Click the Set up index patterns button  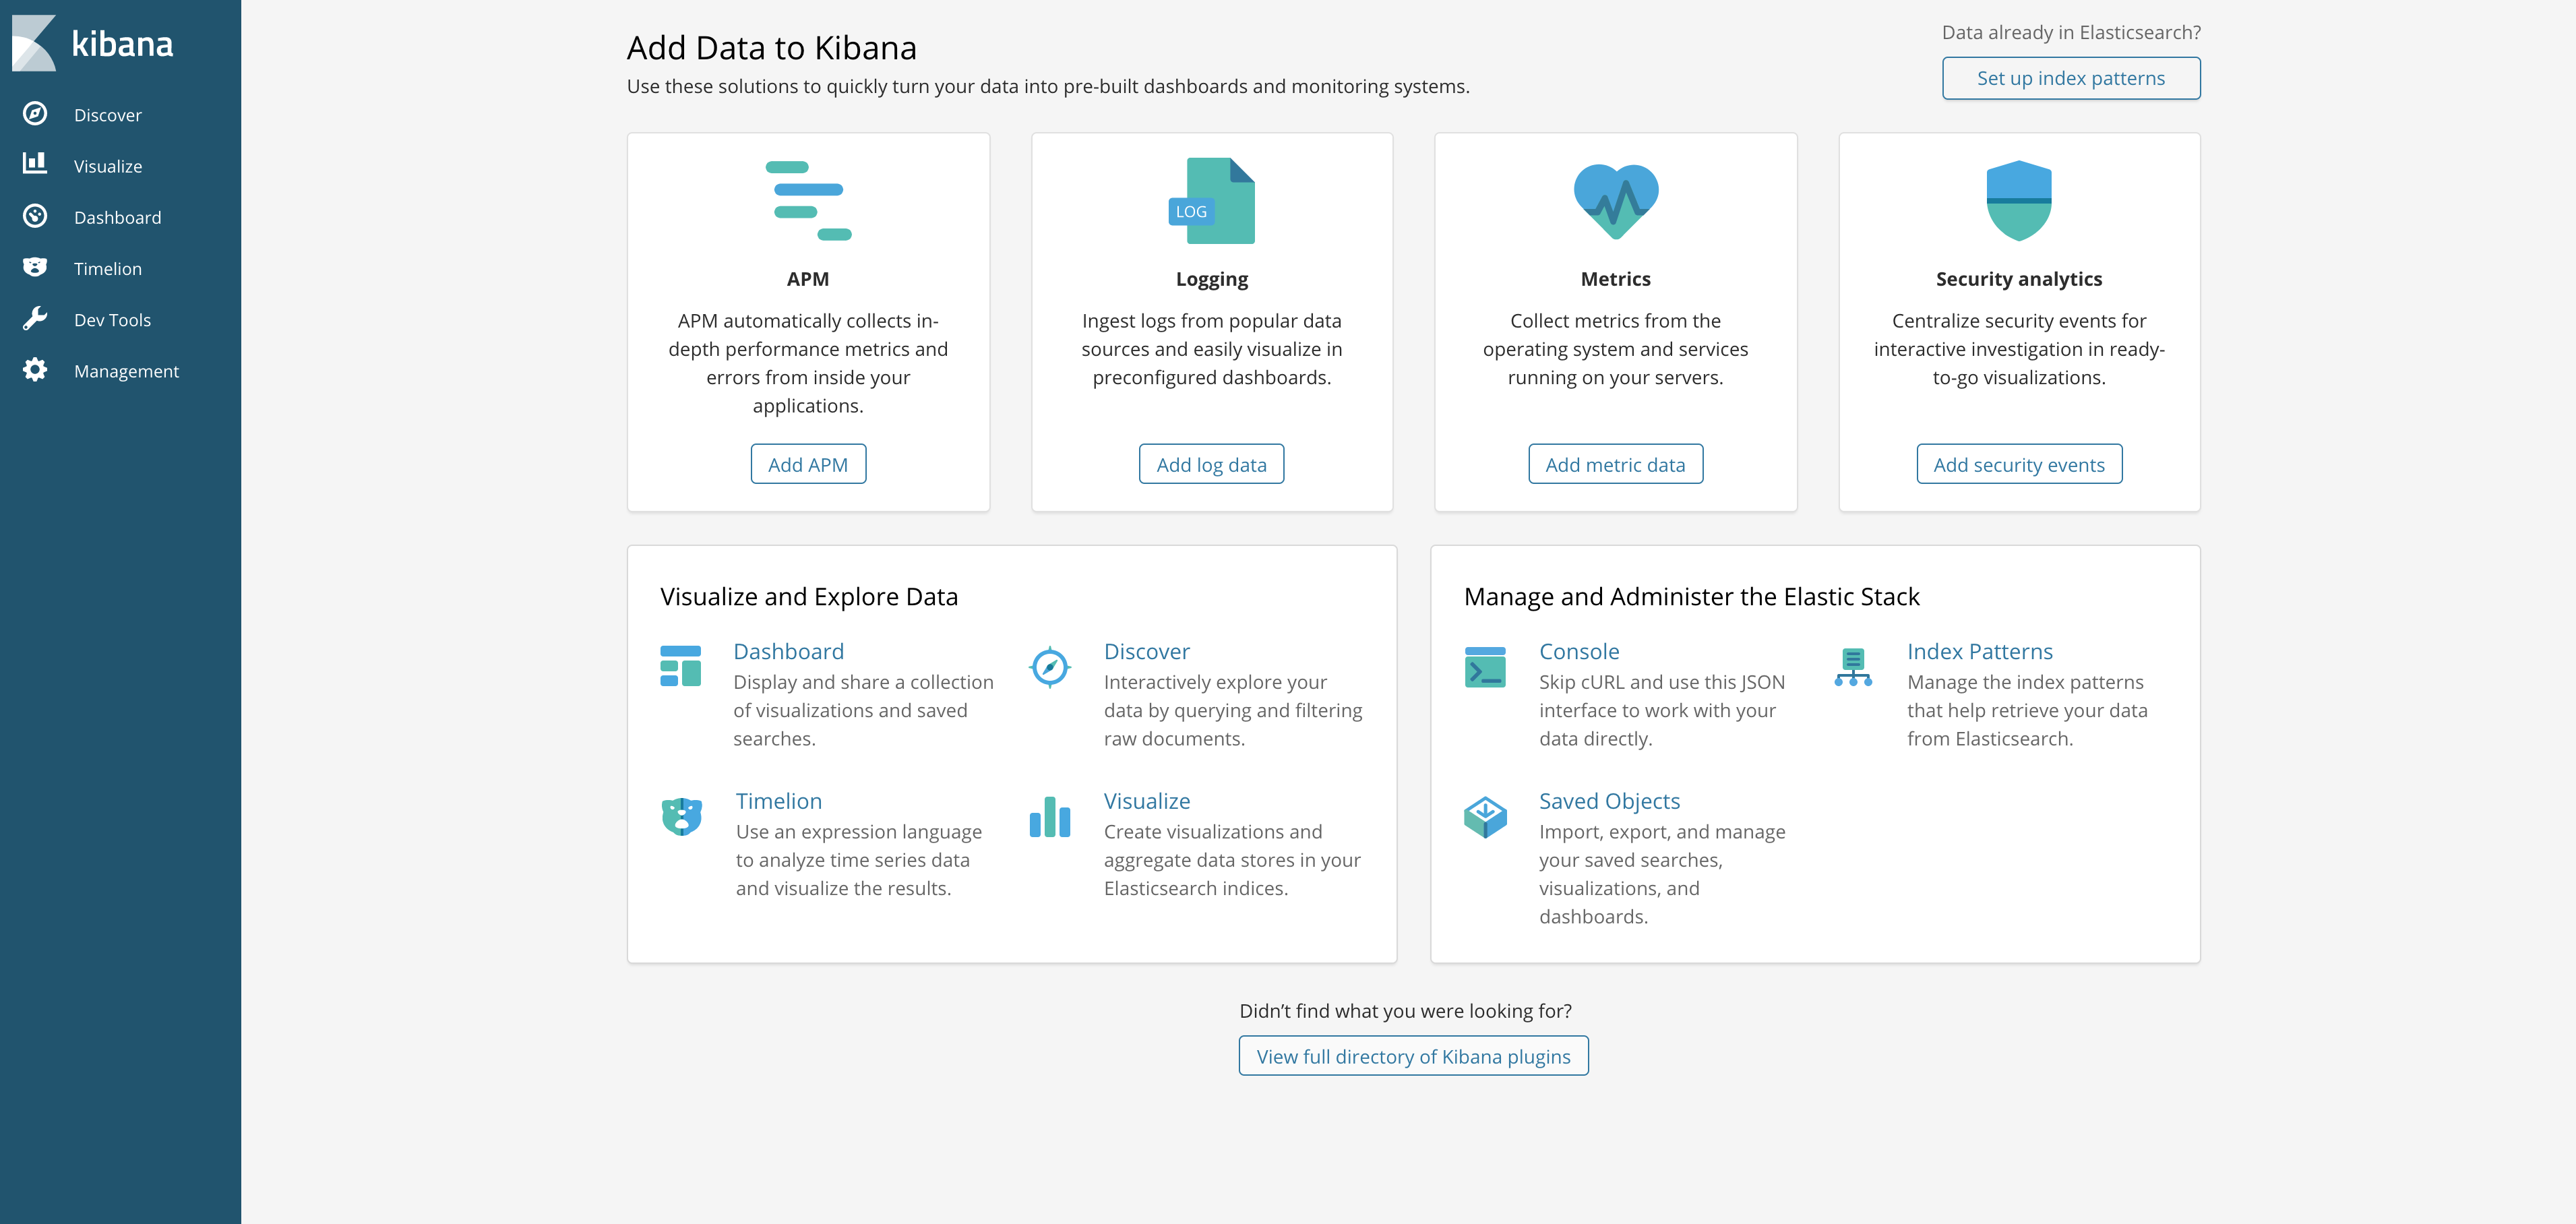pos(2070,78)
